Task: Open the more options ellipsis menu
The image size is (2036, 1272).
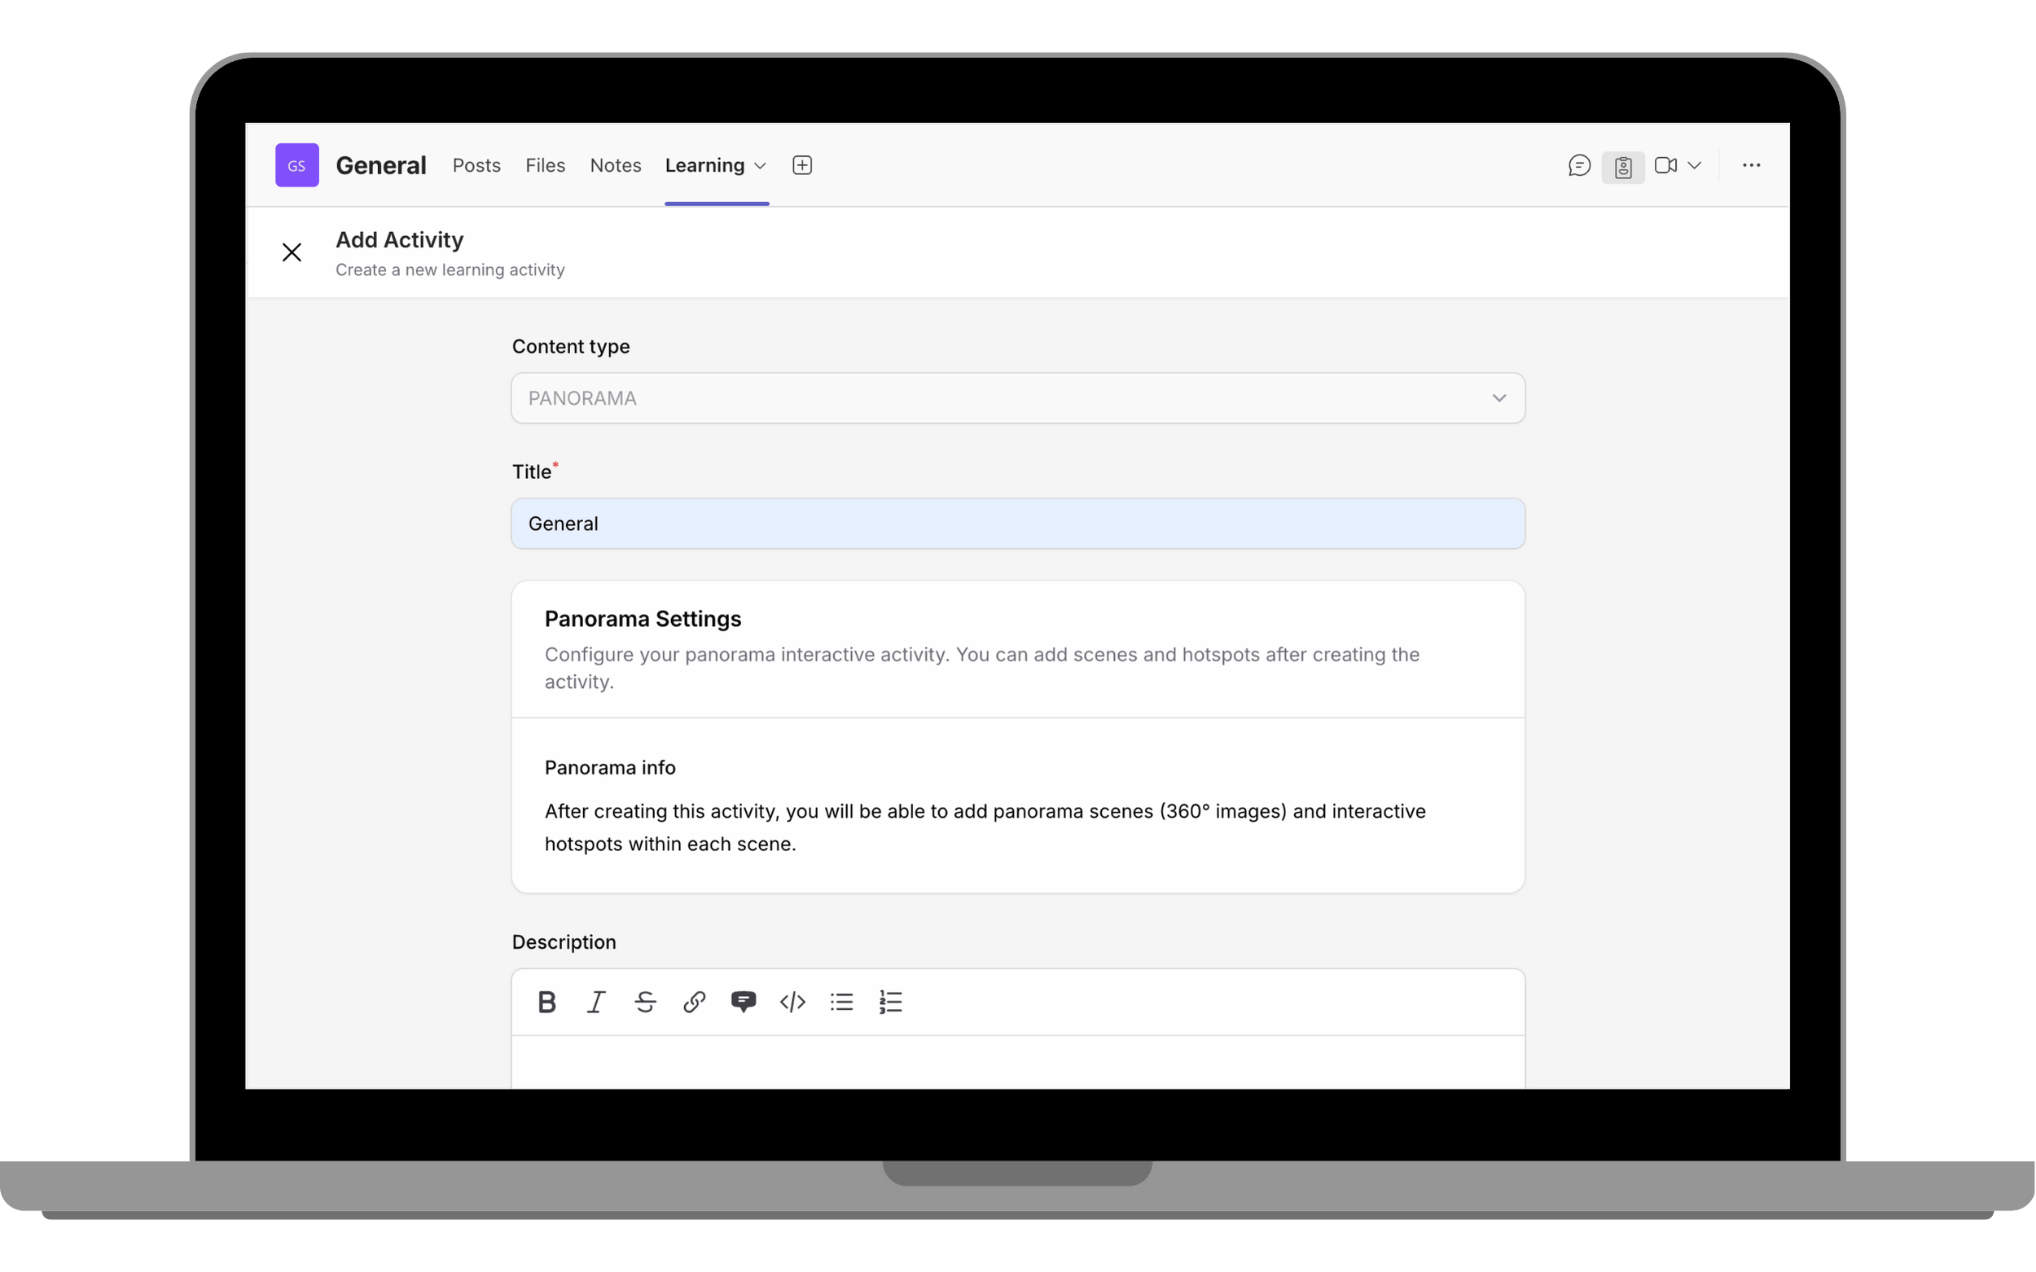Action: coord(1751,164)
